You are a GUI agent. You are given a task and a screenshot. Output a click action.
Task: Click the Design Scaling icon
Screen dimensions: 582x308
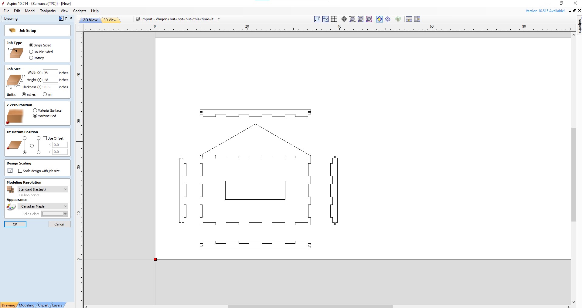pyautogui.click(x=10, y=171)
